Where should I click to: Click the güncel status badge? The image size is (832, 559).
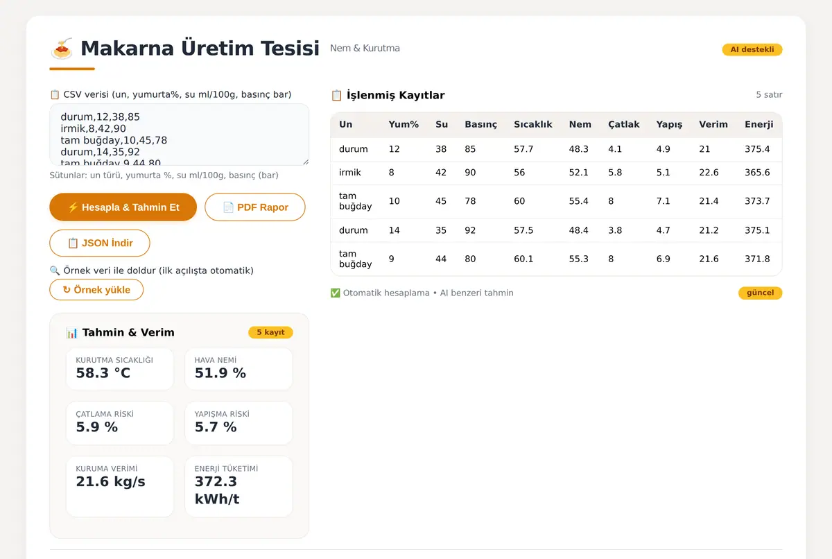(x=760, y=293)
